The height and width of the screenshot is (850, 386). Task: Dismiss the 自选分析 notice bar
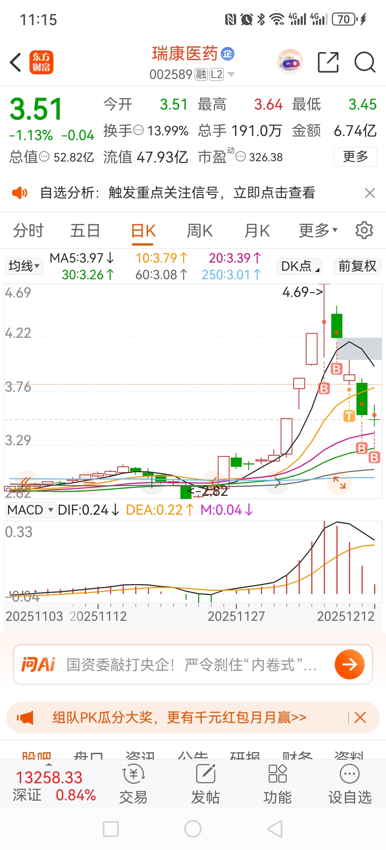click(x=370, y=193)
